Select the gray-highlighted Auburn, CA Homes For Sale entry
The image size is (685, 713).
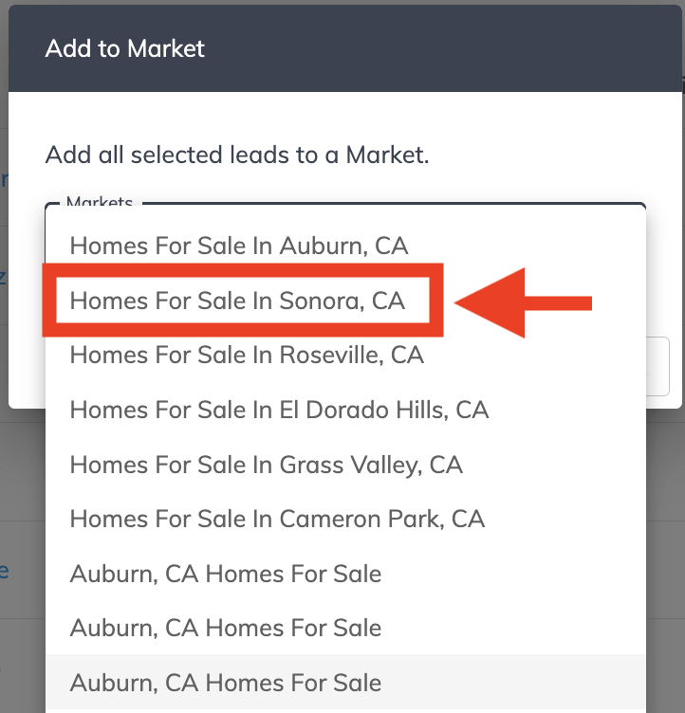pyautogui.click(x=345, y=682)
